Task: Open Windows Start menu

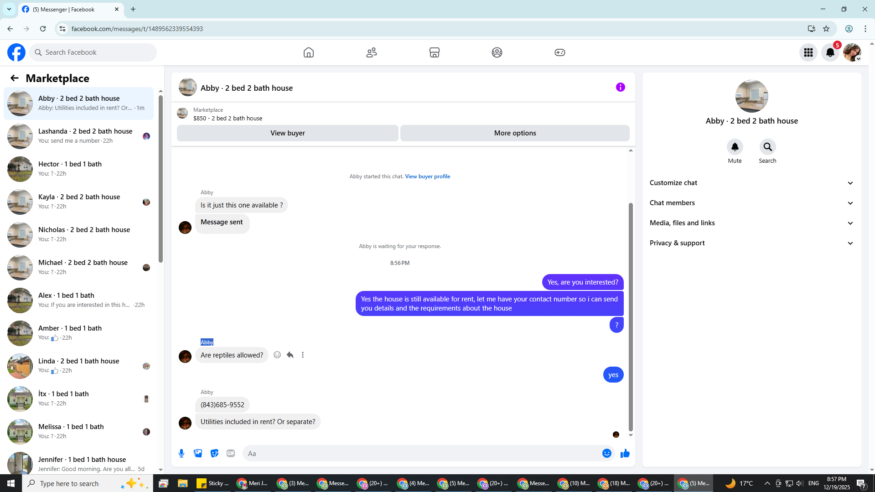Action: point(11,483)
